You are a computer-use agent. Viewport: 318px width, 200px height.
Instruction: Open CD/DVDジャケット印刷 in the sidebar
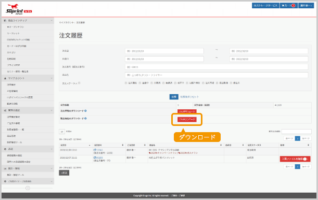coord(18,40)
